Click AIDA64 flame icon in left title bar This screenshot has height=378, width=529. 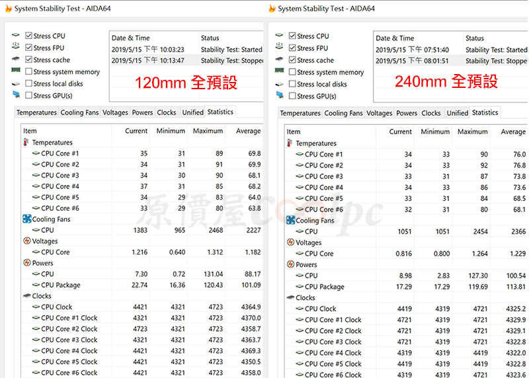pyautogui.click(x=9, y=9)
